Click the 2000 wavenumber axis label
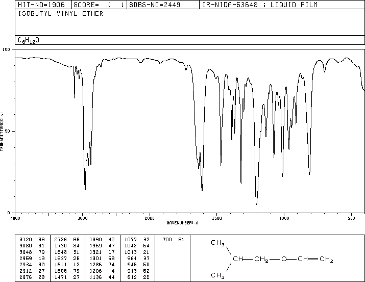This screenshot has width=365, height=282. pos(150,218)
